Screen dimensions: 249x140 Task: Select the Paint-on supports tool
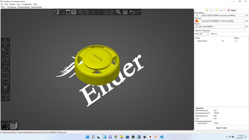(5, 87)
